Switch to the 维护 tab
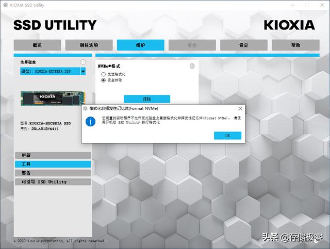This screenshot has height=249, width=330. pos(141,45)
